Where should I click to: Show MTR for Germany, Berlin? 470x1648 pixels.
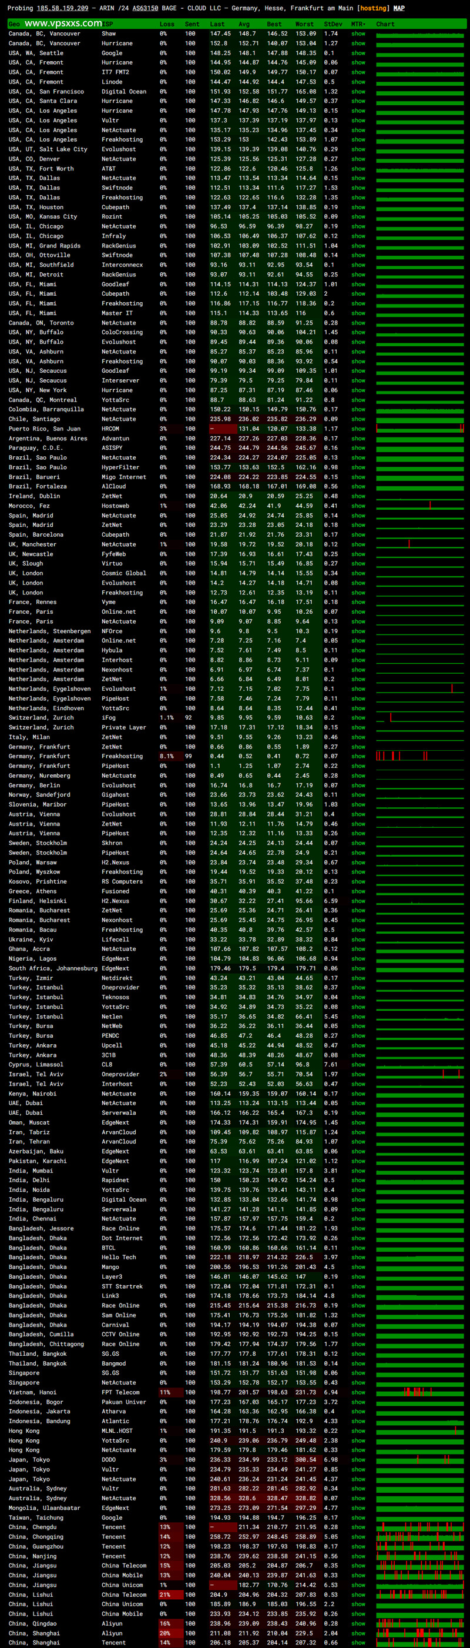tap(358, 785)
